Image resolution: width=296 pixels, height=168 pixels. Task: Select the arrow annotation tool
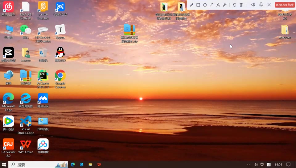pyautogui.click(x=212, y=5)
